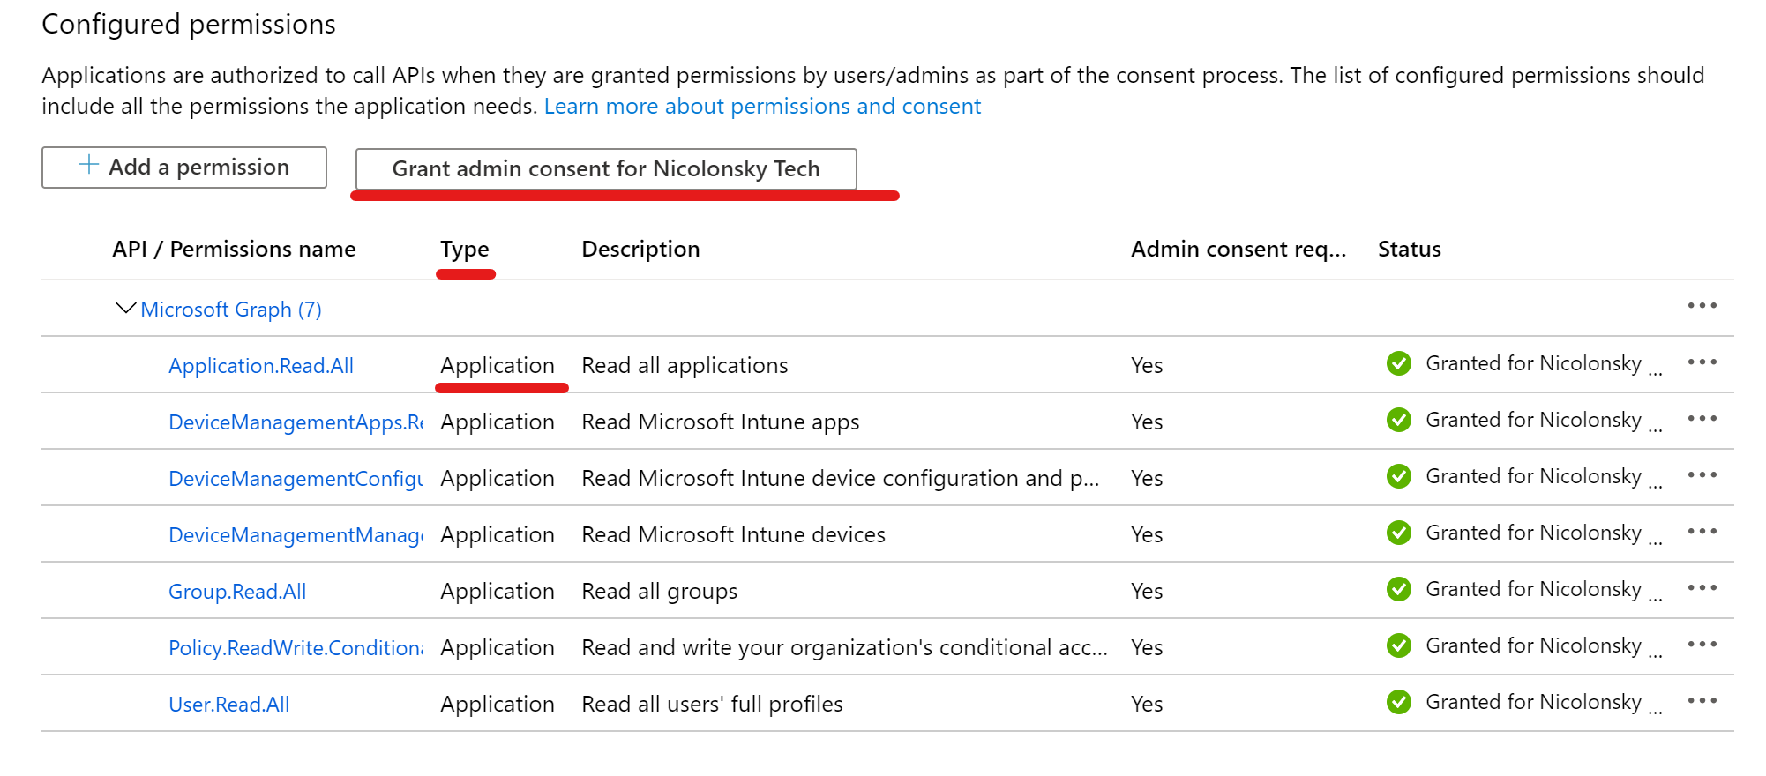Viewport: 1766px width, 776px height.
Task: Open ellipsis menu for Group.Read.All row
Action: point(1702,588)
